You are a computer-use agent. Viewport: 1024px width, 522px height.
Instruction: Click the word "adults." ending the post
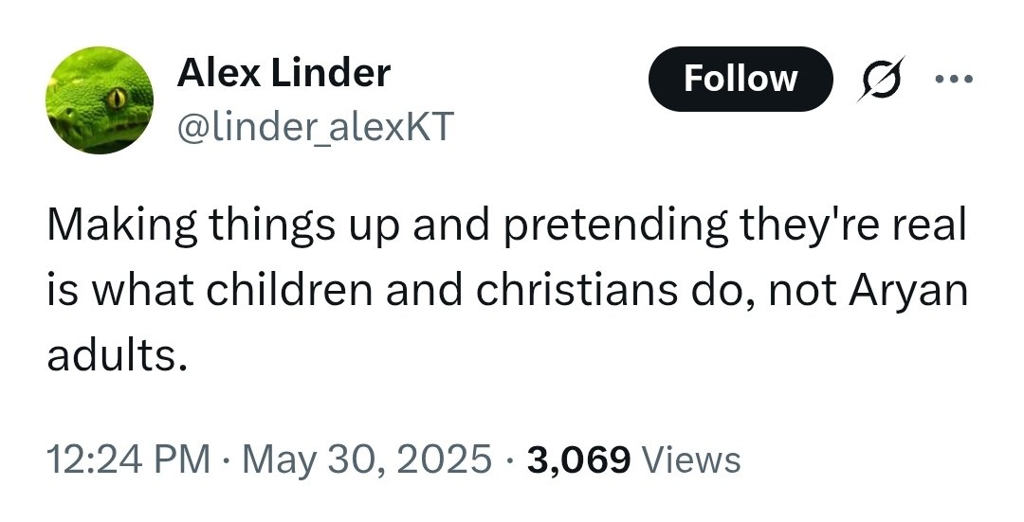pos(112,357)
